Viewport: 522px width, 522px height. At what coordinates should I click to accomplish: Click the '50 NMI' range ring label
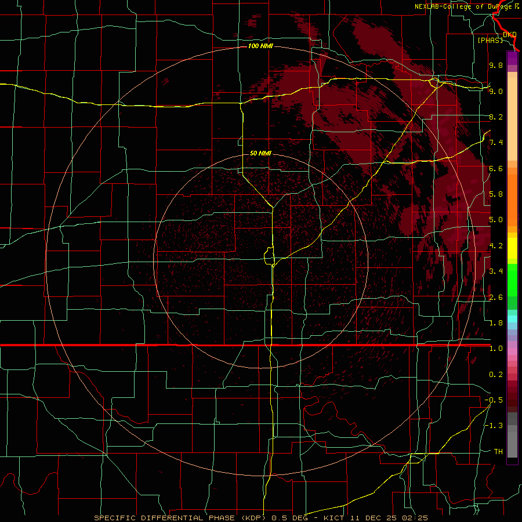click(x=260, y=153)
